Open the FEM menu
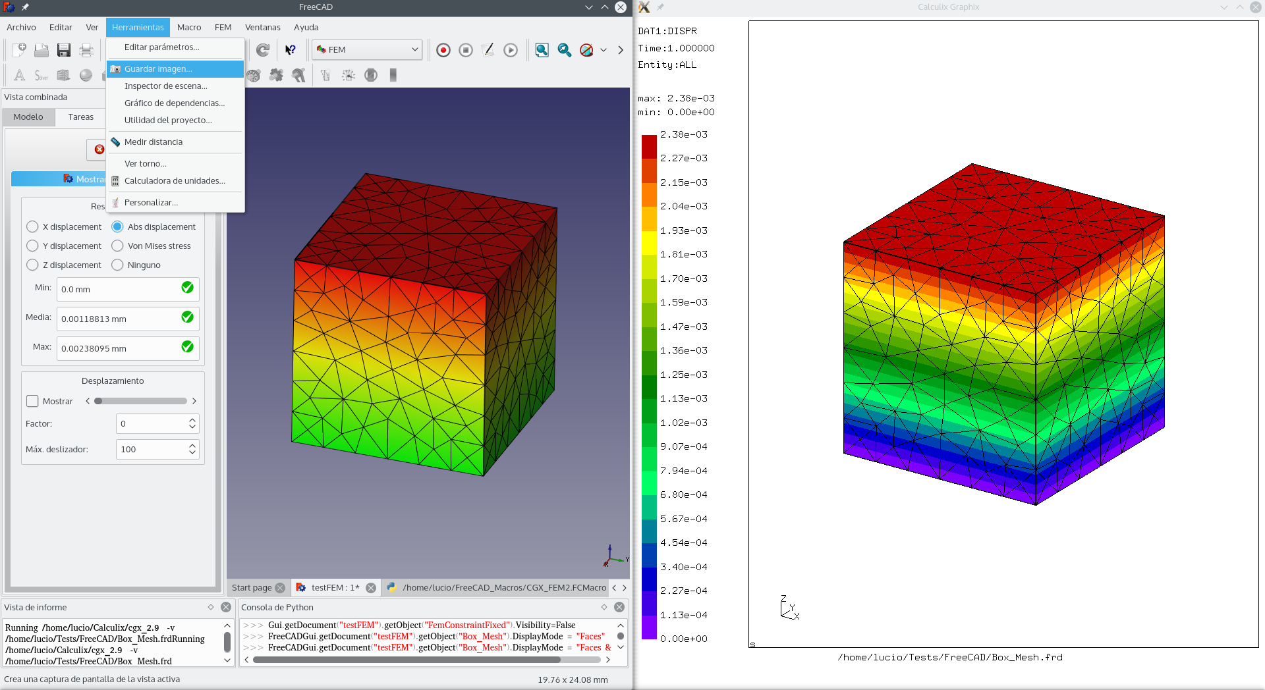 (223, 27)
